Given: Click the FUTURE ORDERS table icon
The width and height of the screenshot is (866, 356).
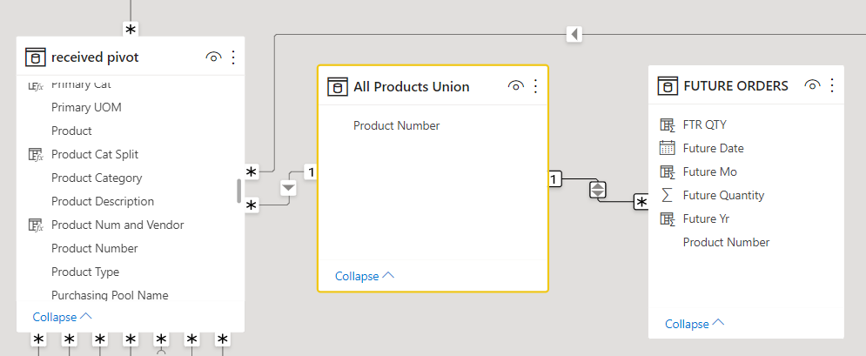Looking at the screenshot, I should (x=668, y=85).
